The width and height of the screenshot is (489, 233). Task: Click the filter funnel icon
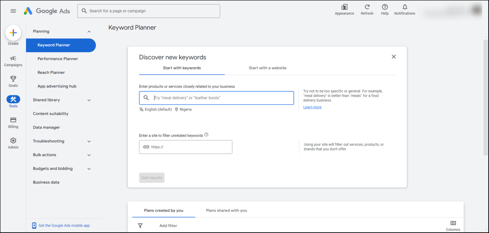tap(140, 226)
